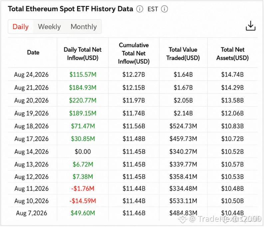This screenshot has width=264, height=227.
Task: Click the $14.74B total net assets cell
Action: point(232,74)
